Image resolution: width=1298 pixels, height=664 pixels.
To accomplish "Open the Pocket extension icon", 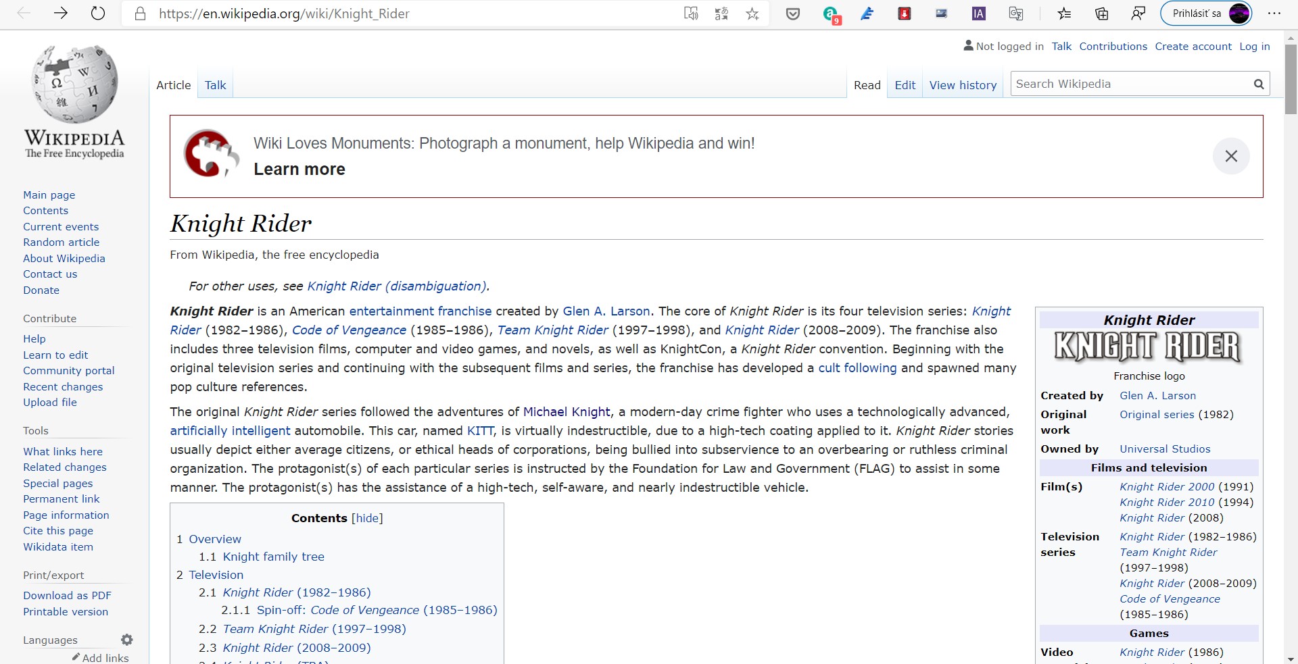I will click(x=793, y=14).
